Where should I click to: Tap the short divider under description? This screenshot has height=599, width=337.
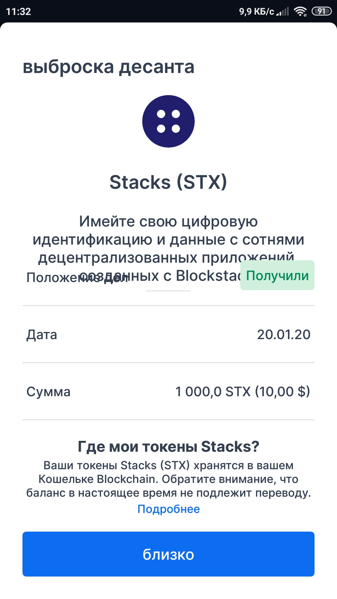pyautogui.click(x=168, y=291)
